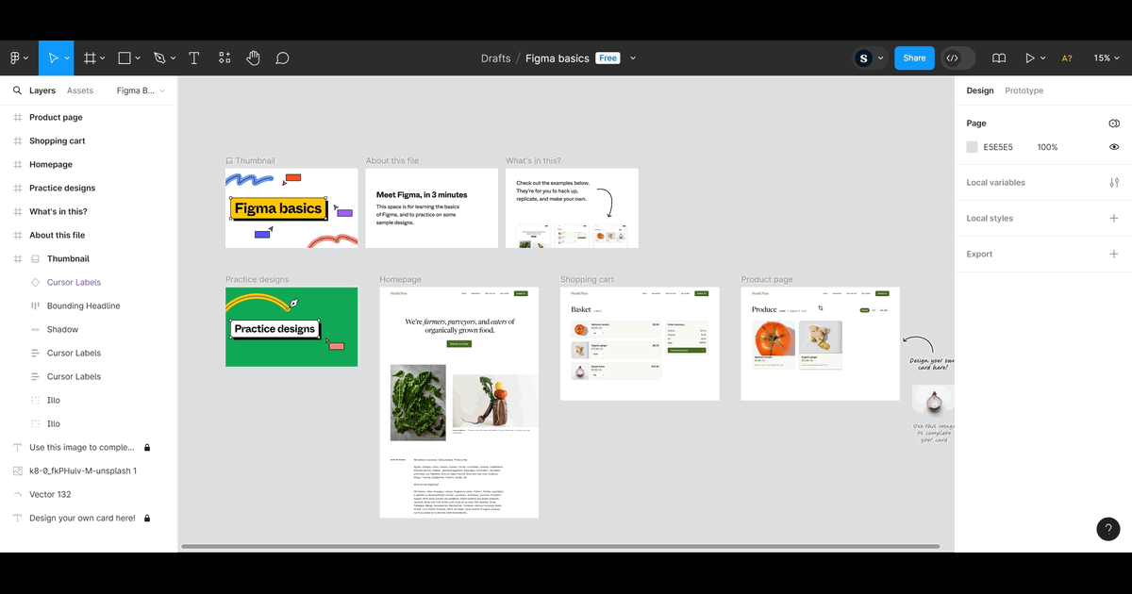Add a local style plus icon

coord(1114,218)
